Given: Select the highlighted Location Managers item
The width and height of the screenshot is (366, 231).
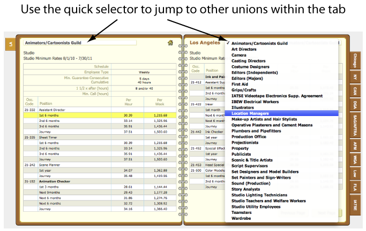Looking at the screenshot, I should click(x=281, y=113).
